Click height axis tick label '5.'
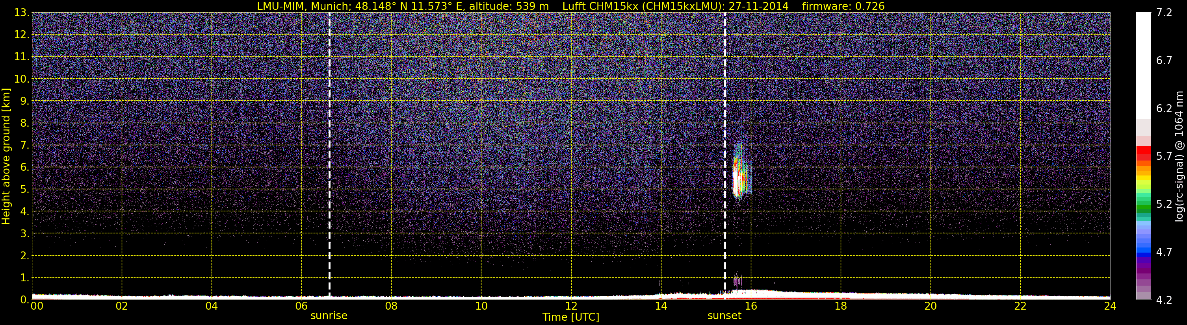This screenshot has height=325, width=1187. click(24, 190)
